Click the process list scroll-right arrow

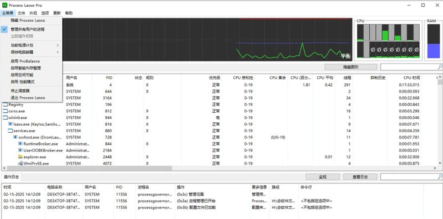(435, 168)
